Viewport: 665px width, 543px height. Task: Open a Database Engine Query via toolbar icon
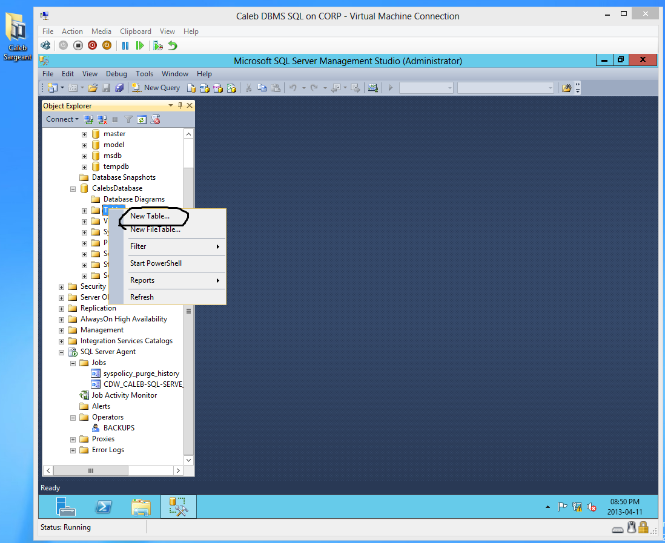(x=191, y=88)
